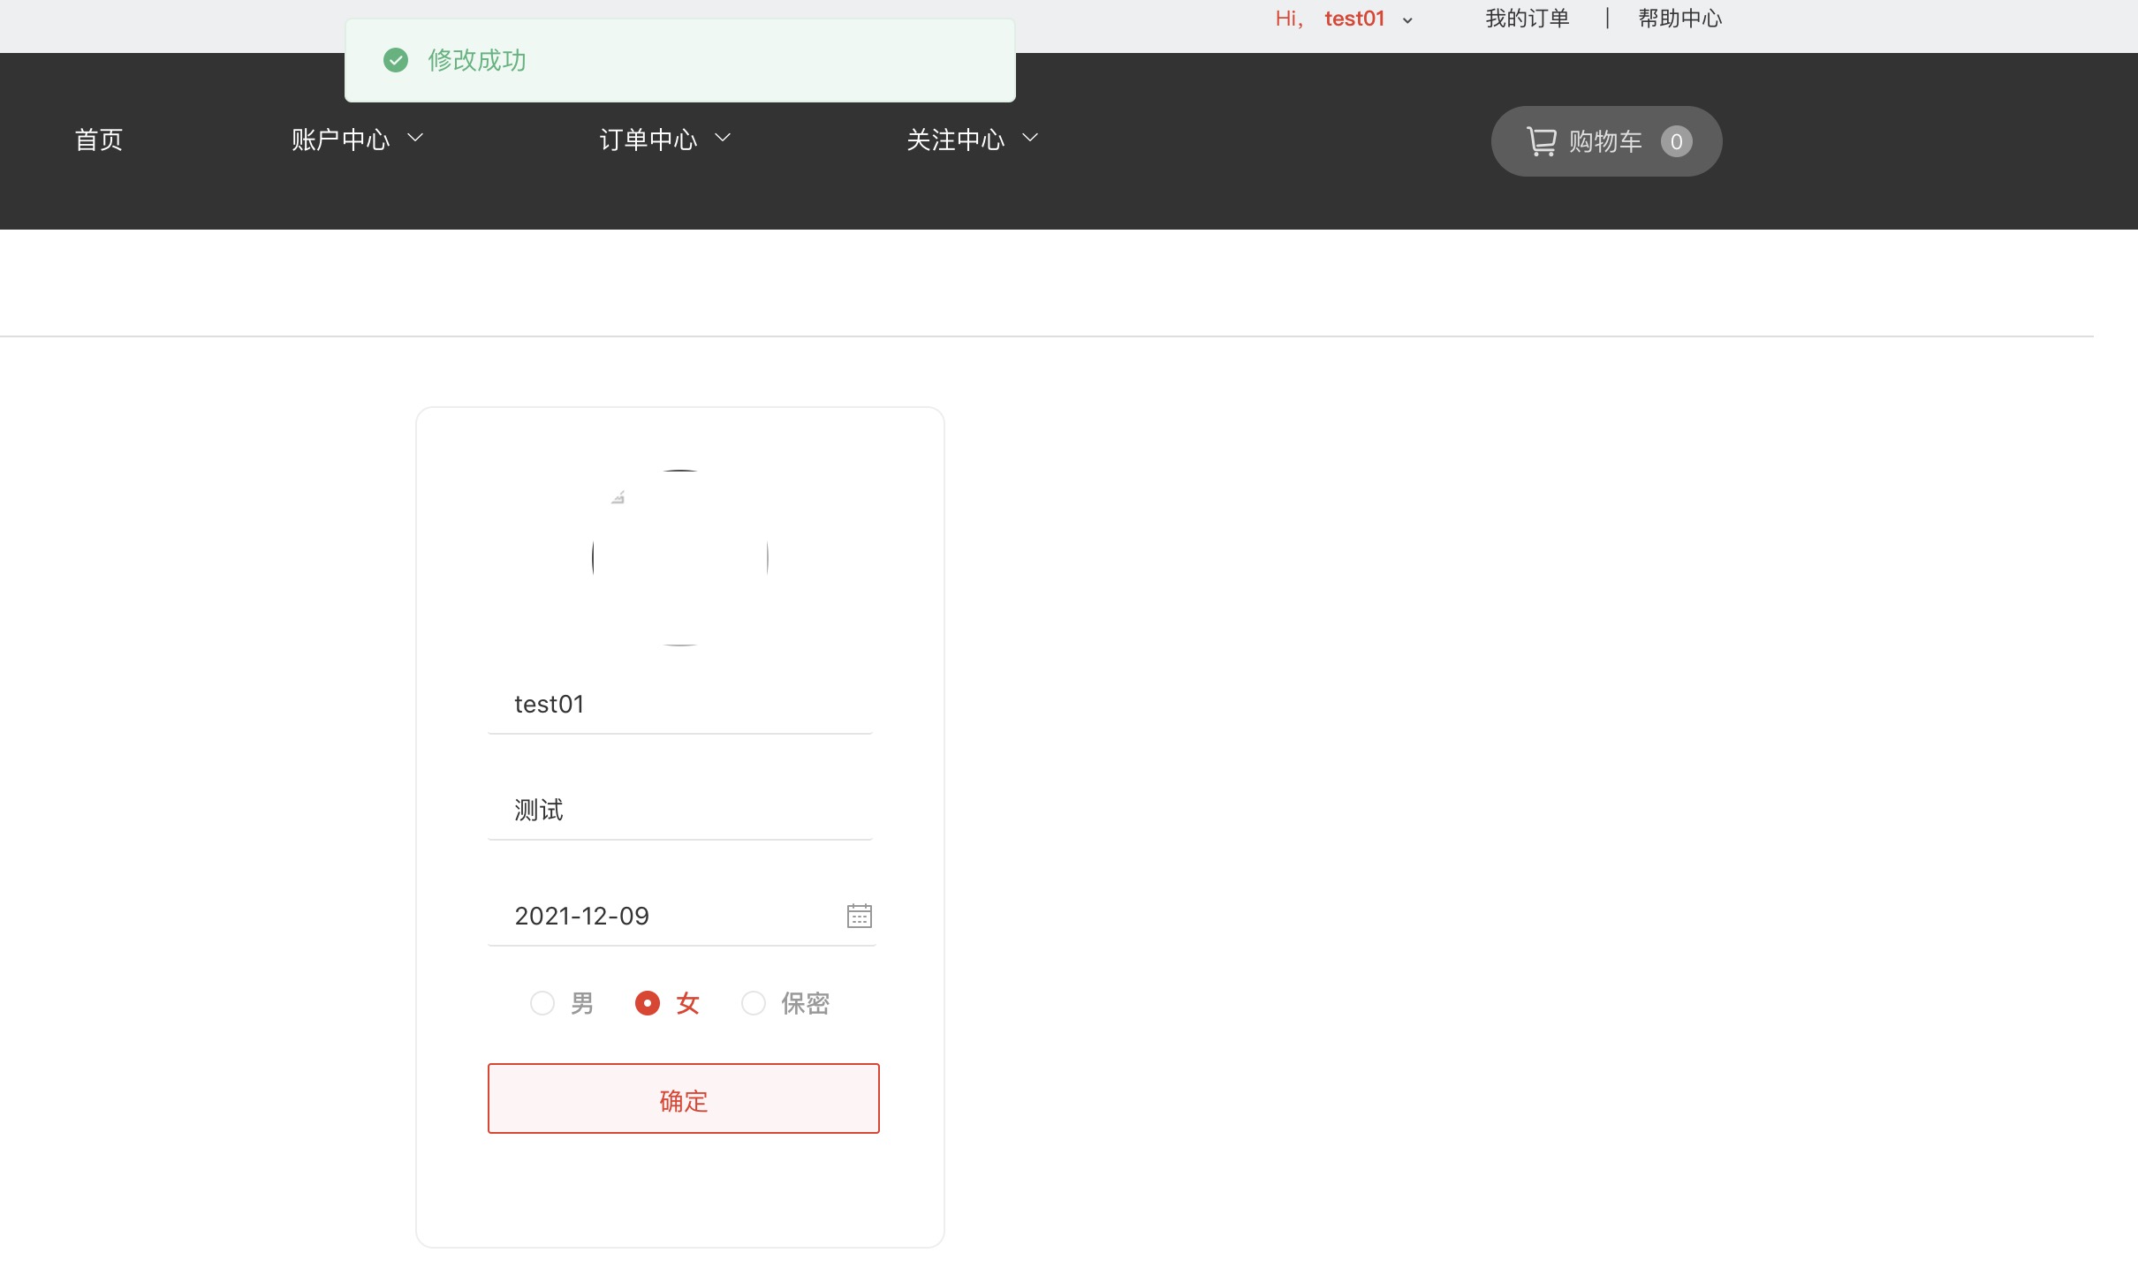Open 我的订单 link at top
The image size is (2138, 1268).
(1527, 19)
